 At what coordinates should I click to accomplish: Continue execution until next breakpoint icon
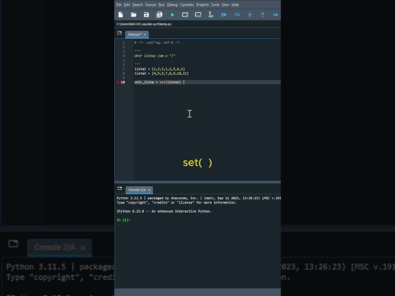[x=275, y=15]
